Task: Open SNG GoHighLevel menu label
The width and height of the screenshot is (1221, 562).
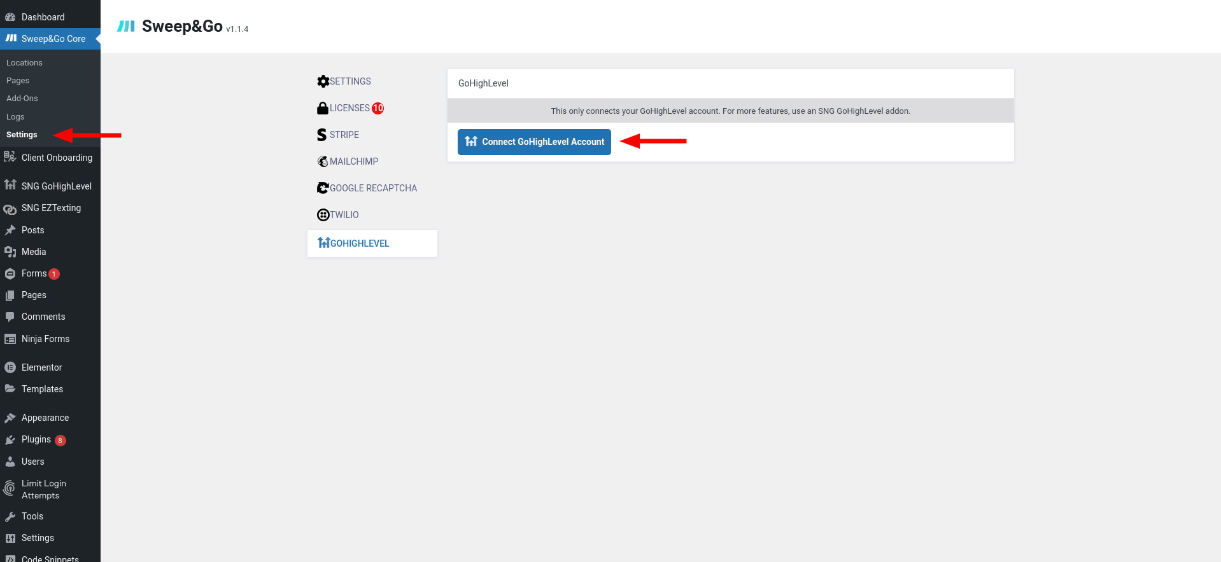Action: tap(57, 186)
